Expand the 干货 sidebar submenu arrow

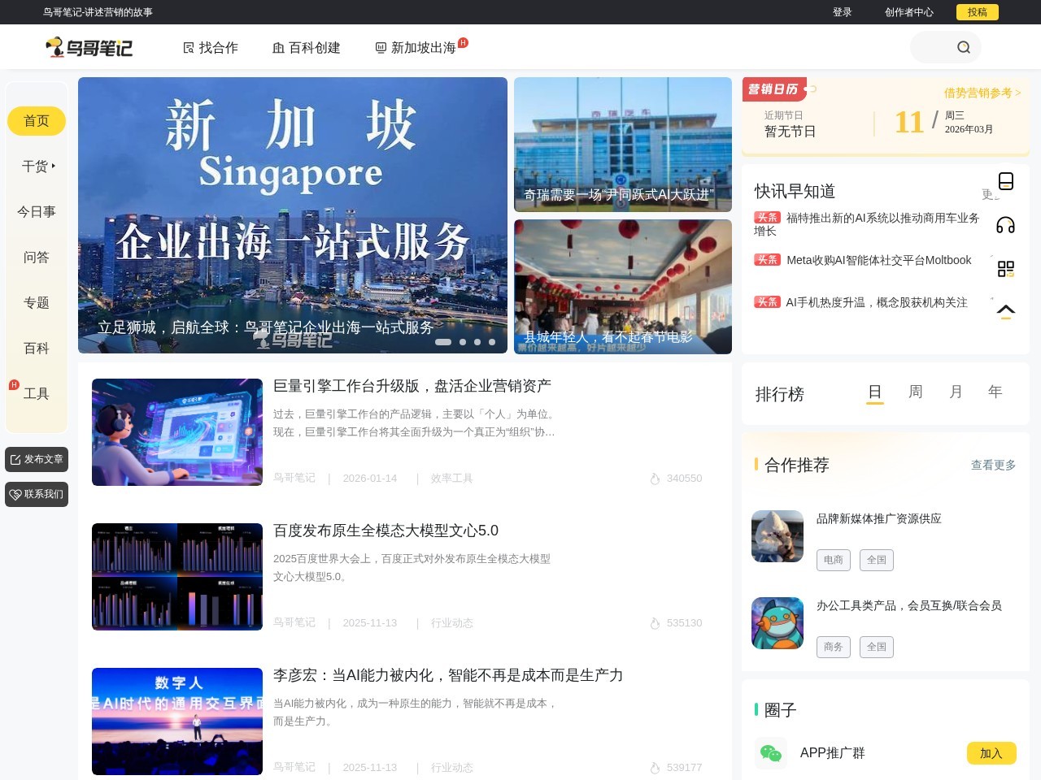click(x=54, y=166)
